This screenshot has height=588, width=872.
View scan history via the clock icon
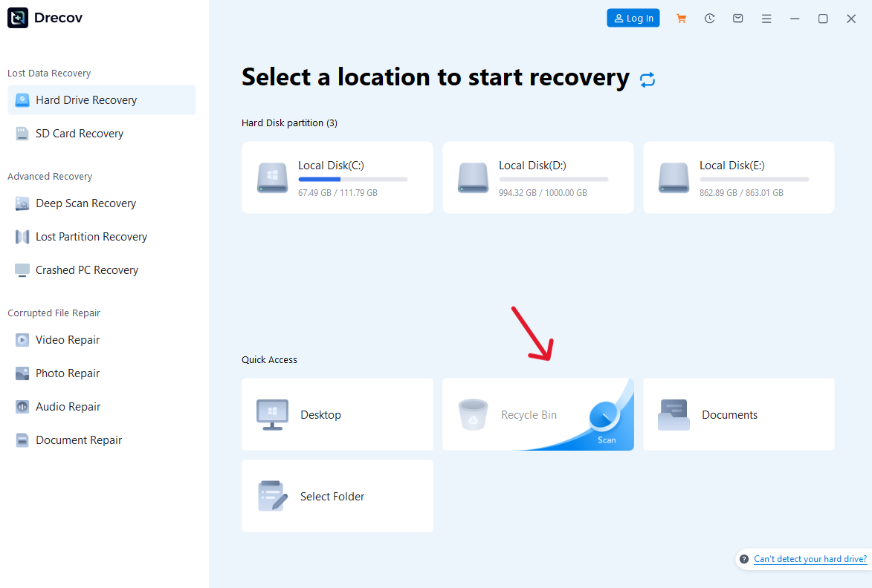[709, 18]
